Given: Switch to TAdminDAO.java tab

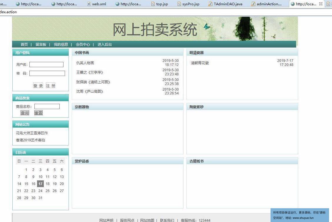Looking at the screenshot, I should tap(226, 4).
